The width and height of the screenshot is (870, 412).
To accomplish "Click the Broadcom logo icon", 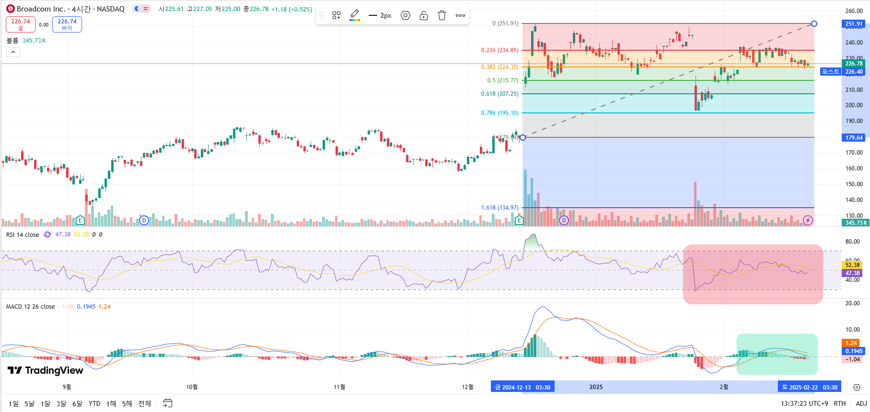I will pyautogui.click(x=11, y=9).
